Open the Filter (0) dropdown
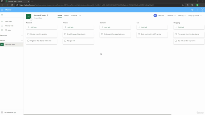205x115 pixels. (x=182, y=16)
